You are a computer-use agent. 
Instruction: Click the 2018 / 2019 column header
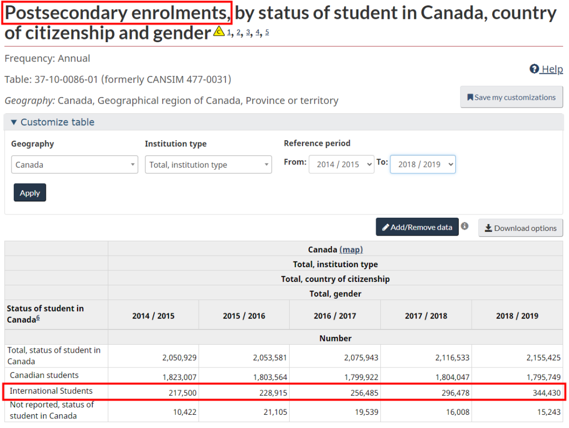tap(517, 316)
